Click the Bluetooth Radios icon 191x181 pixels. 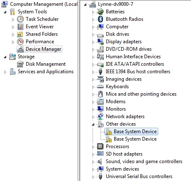click(x=100, y=19)
